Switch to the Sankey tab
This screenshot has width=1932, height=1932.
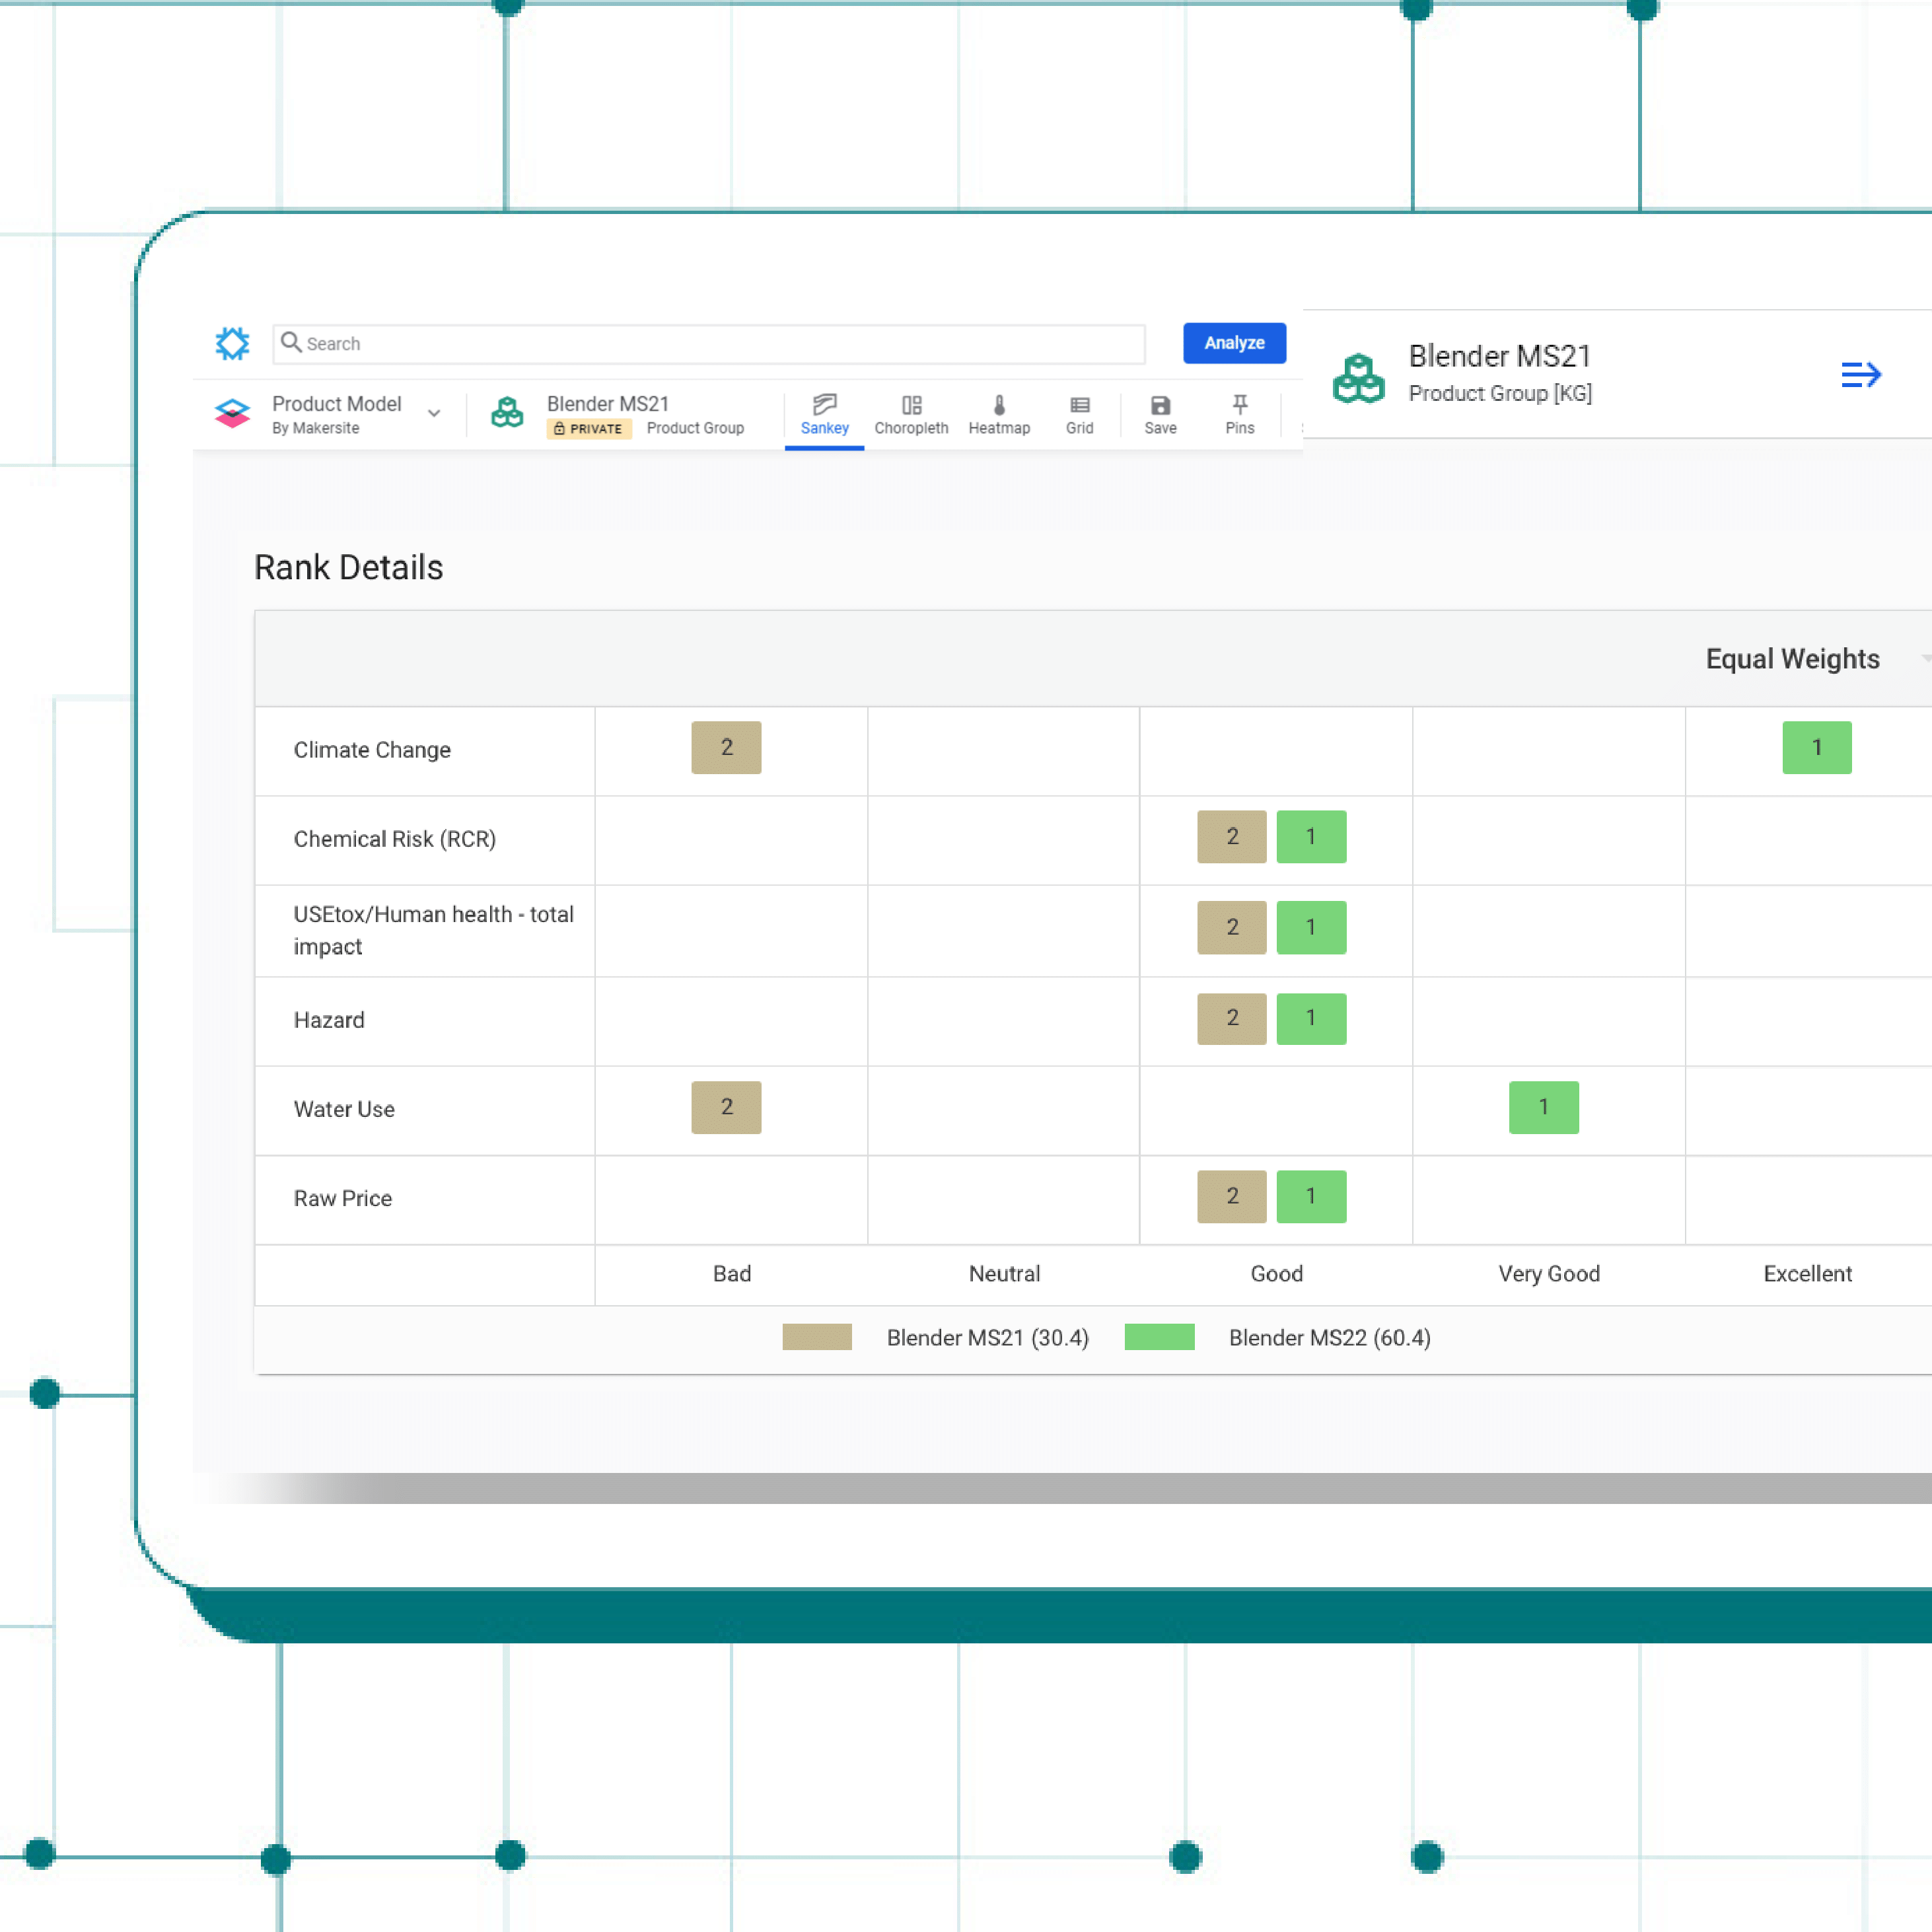pos(824,416)
